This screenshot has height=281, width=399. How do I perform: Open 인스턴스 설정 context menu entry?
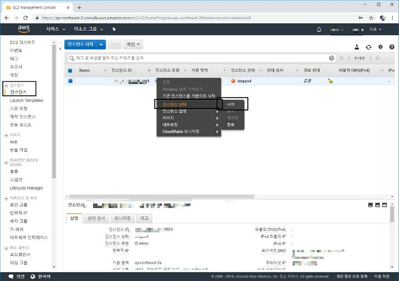pyautogui.click(x=188, y=111)
